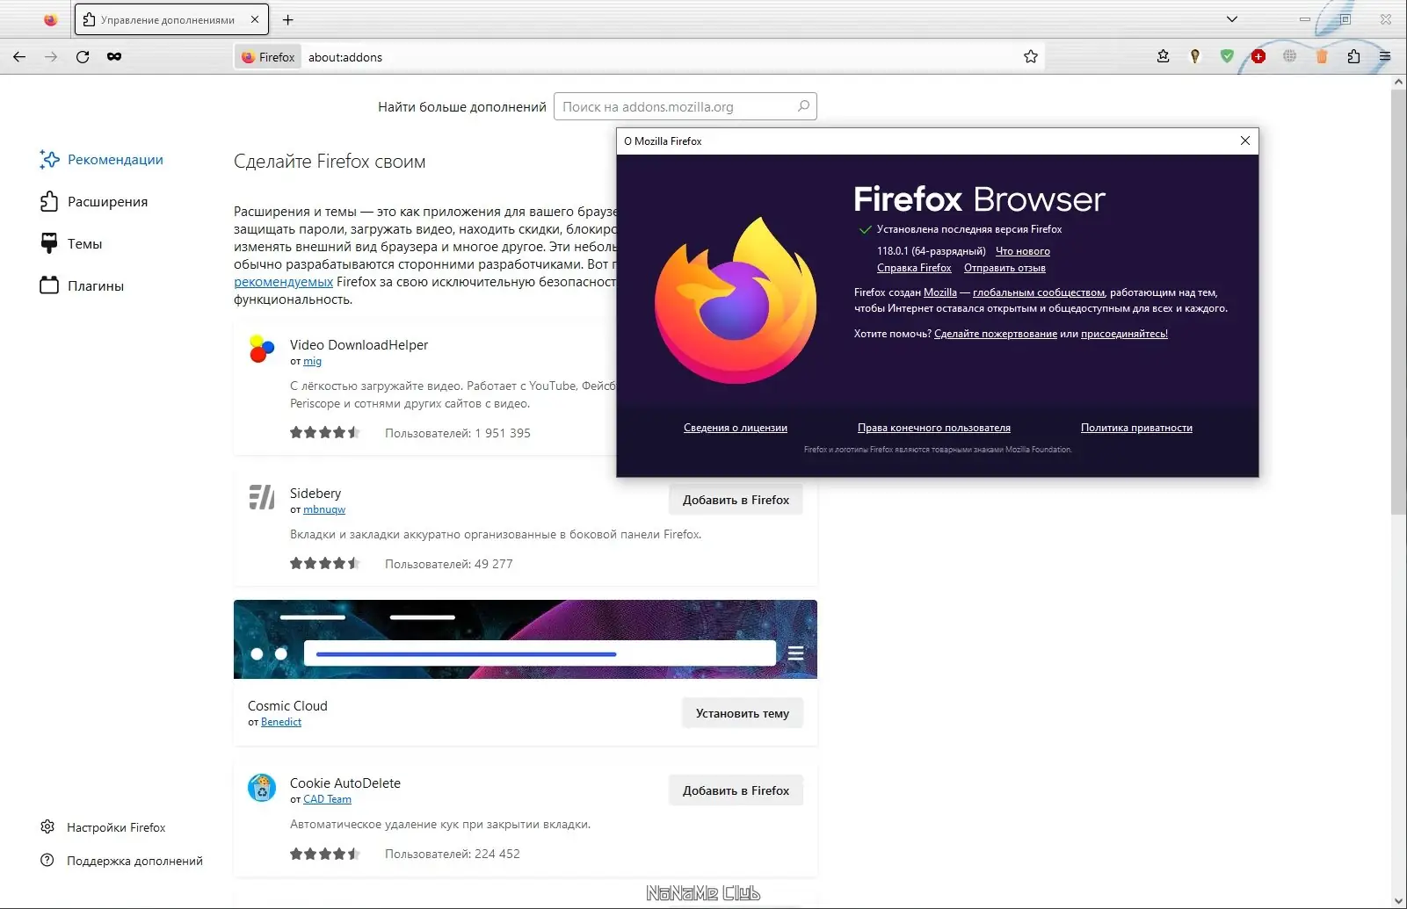Open a private window with mask icon

point(114,57)
